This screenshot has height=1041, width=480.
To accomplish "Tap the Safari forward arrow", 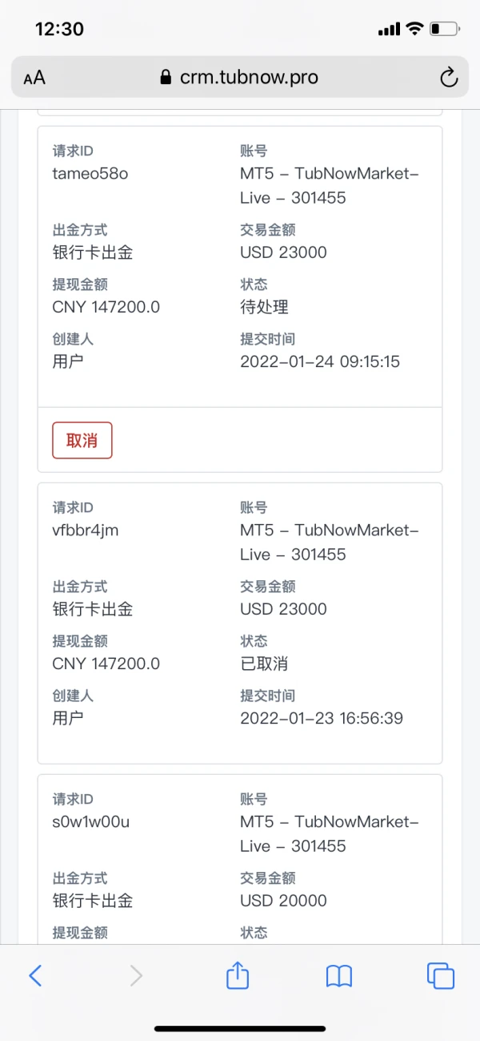I will click(136, 975).
